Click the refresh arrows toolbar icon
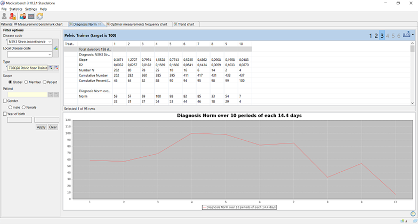 tap(39, 16)
